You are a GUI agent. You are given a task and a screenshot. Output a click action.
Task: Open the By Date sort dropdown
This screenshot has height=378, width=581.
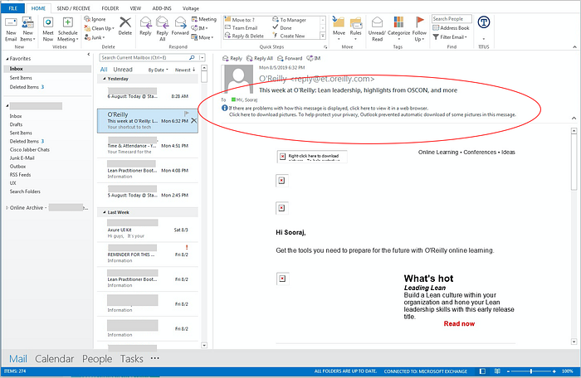[159, 70]
